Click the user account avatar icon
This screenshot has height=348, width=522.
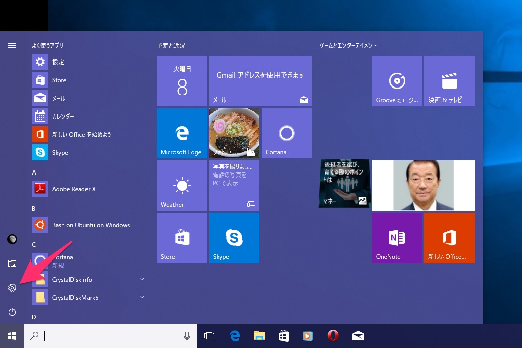click(x=12, y=239)
